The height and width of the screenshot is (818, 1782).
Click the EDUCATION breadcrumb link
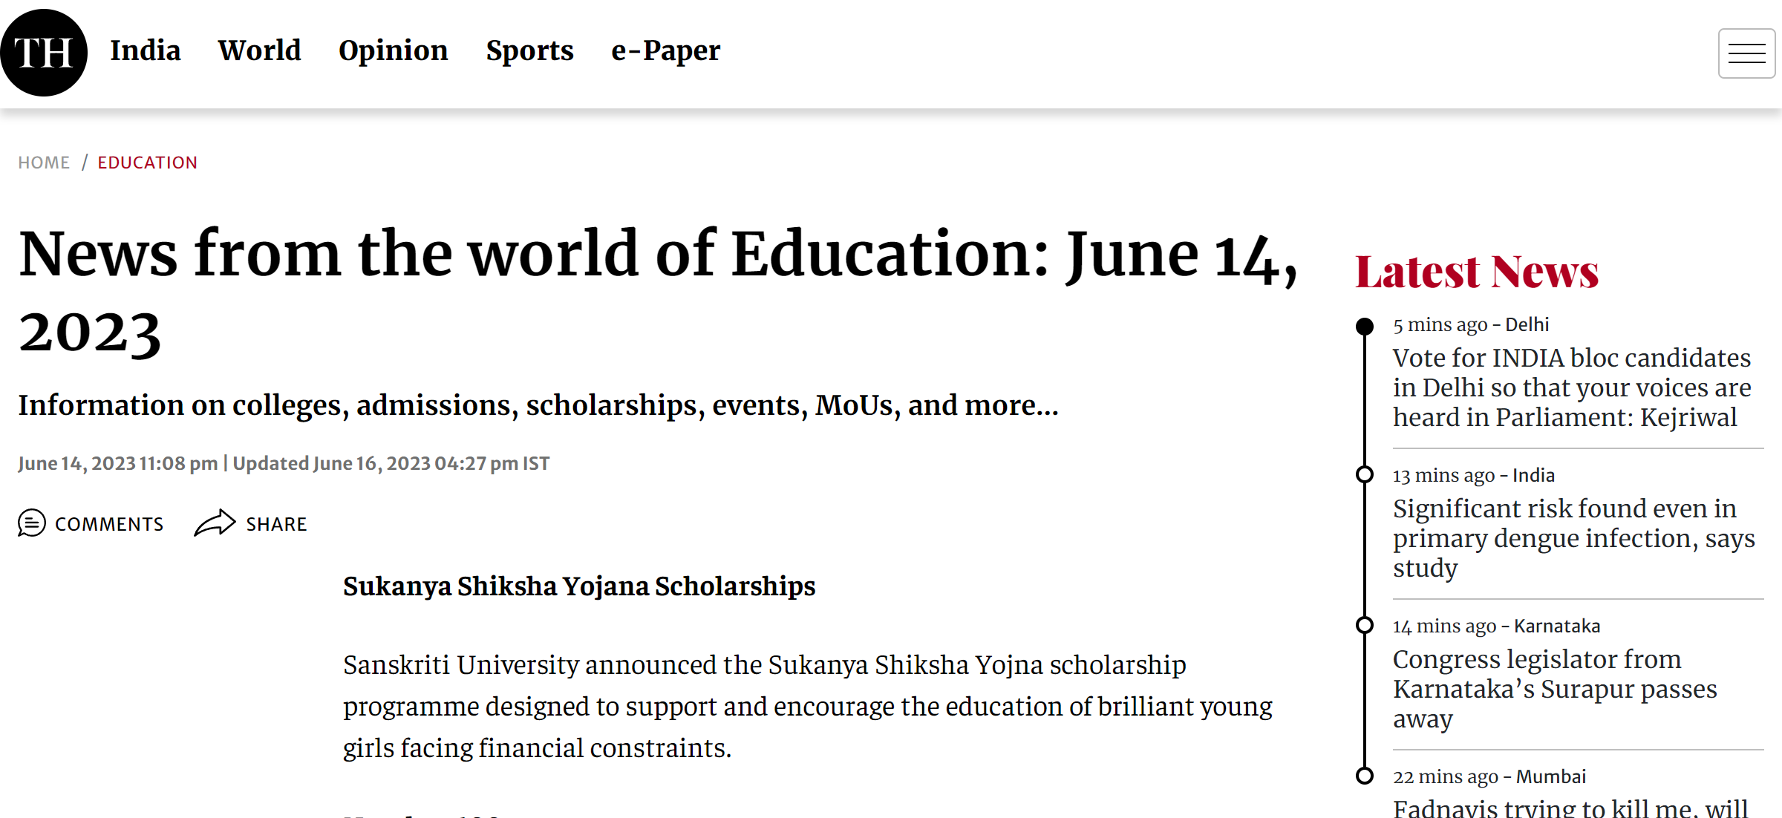point(148,163)
